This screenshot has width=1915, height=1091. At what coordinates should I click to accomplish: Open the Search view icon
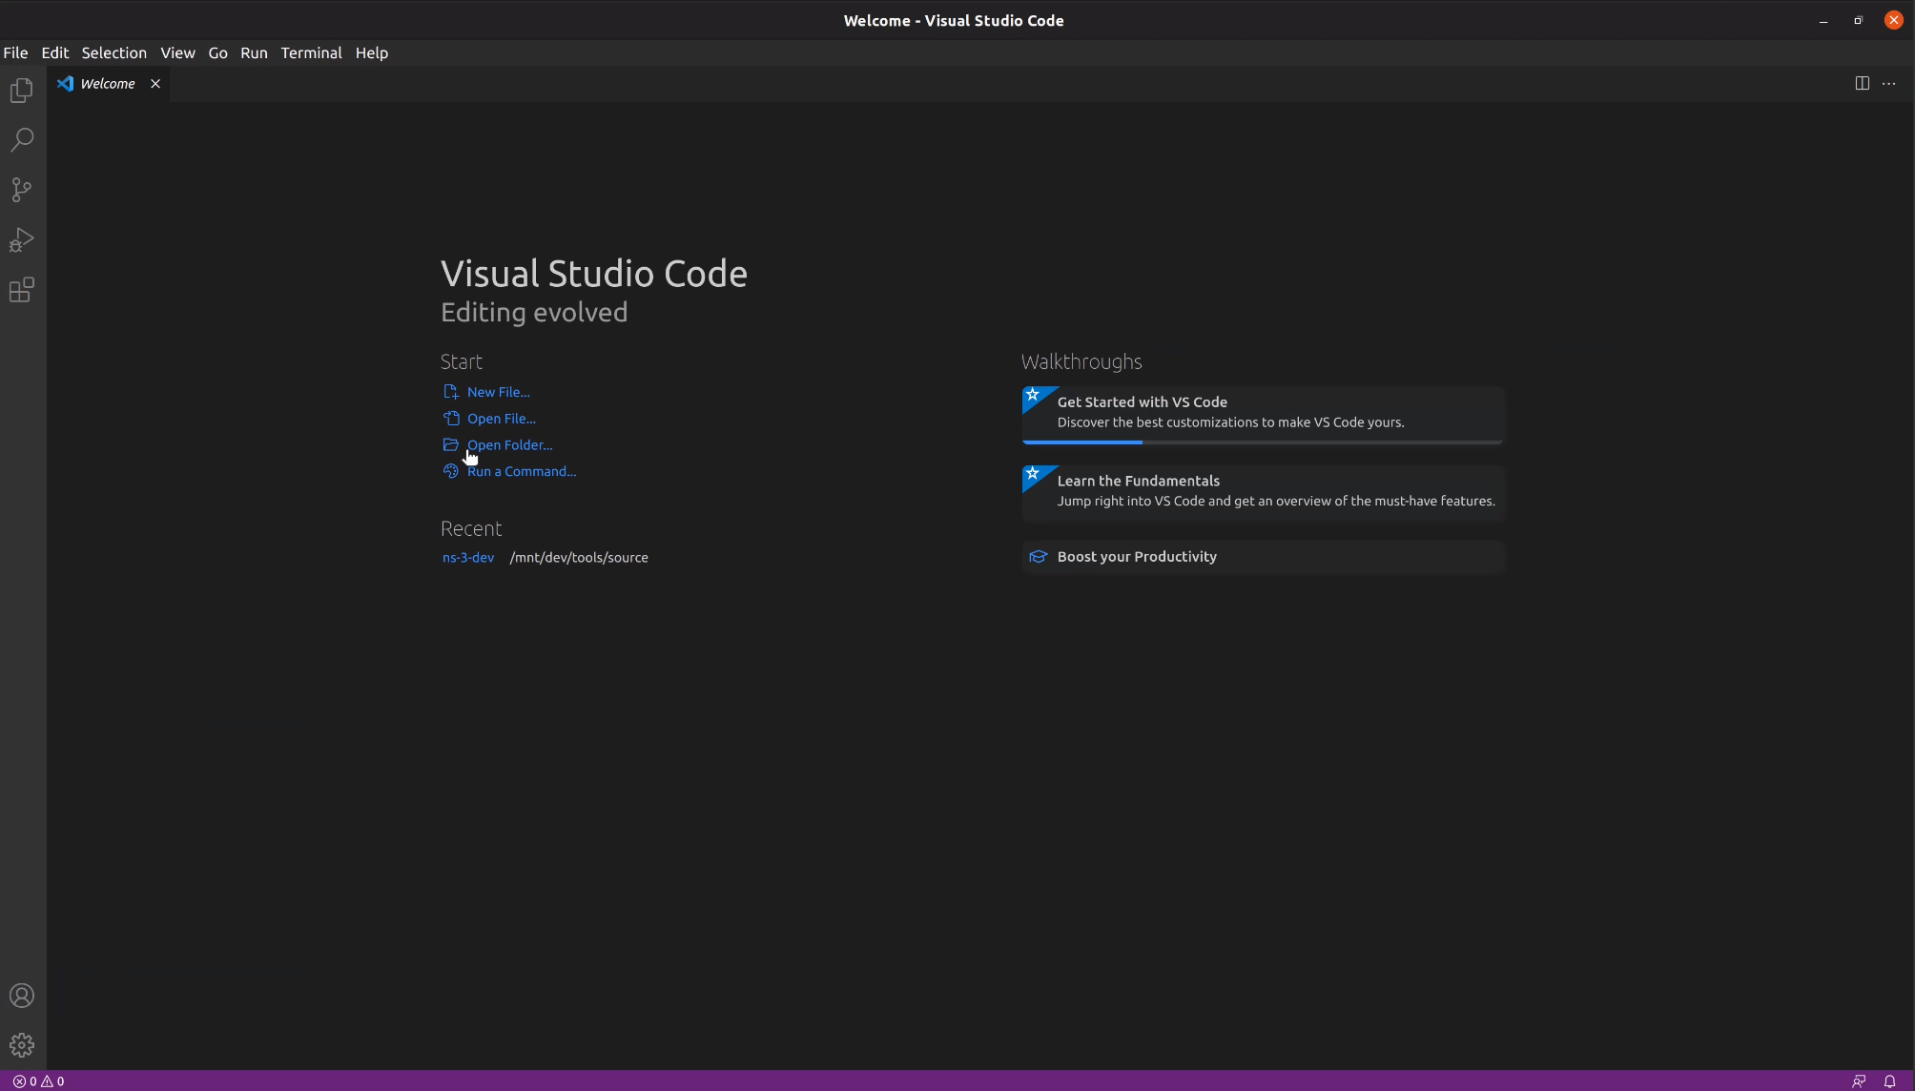click(x=22, y=140)
